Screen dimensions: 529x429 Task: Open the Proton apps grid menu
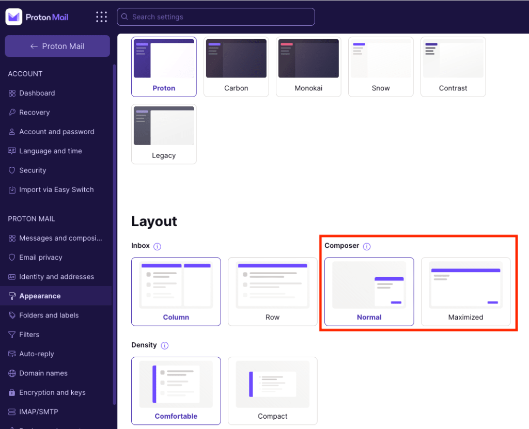(x=101, y=17)
